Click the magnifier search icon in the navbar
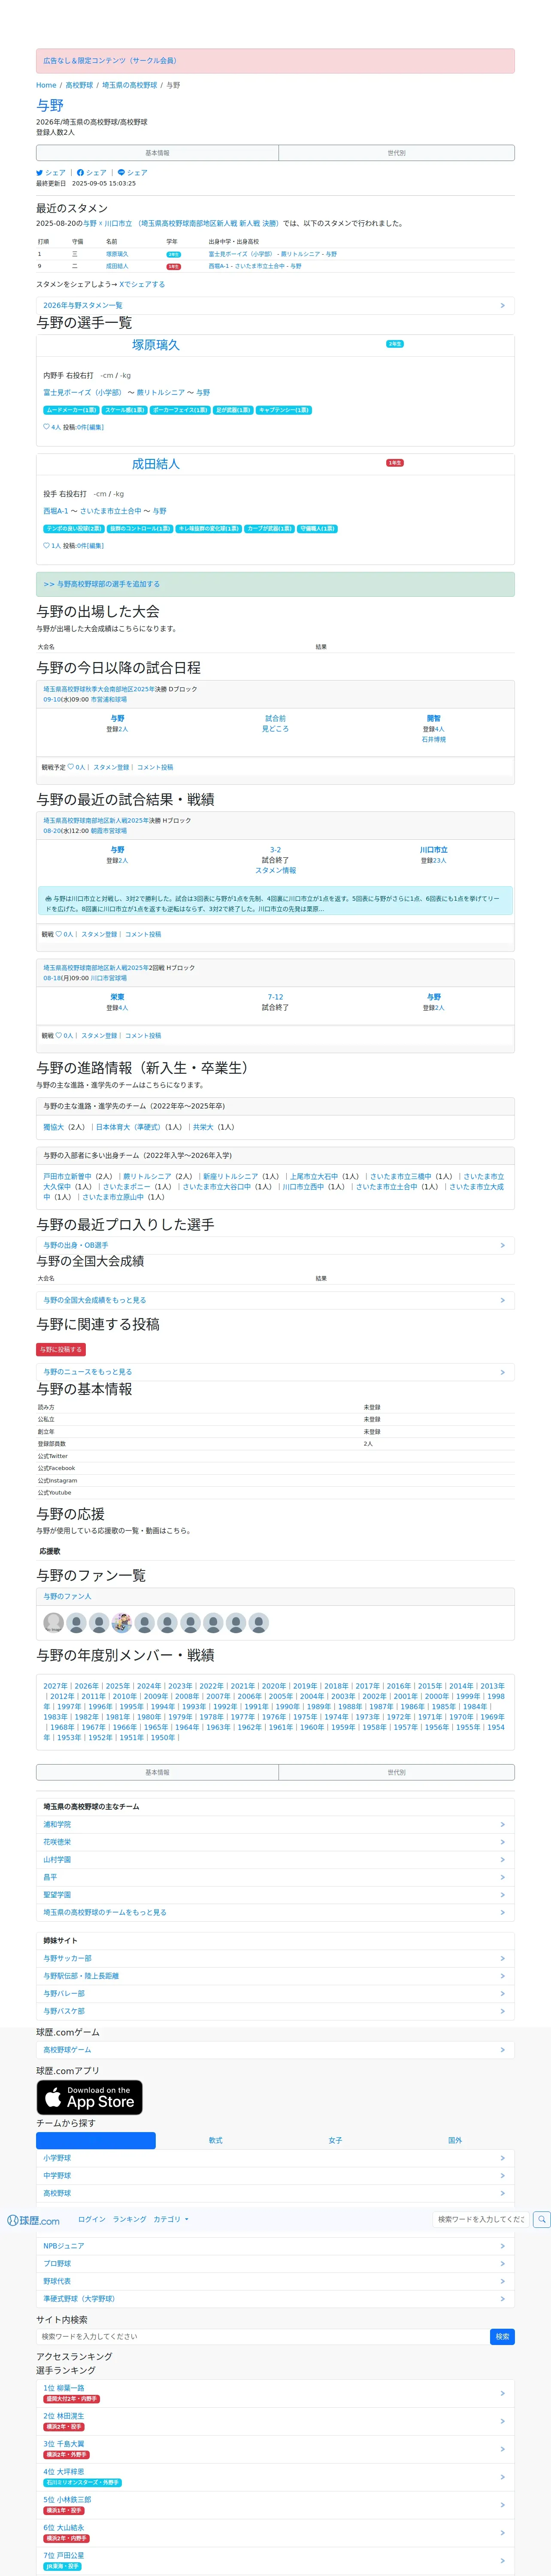 (542, 2219)
